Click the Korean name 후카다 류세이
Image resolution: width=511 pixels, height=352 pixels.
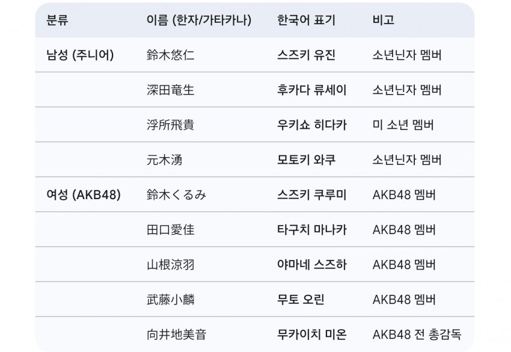(x=312, y=90)
